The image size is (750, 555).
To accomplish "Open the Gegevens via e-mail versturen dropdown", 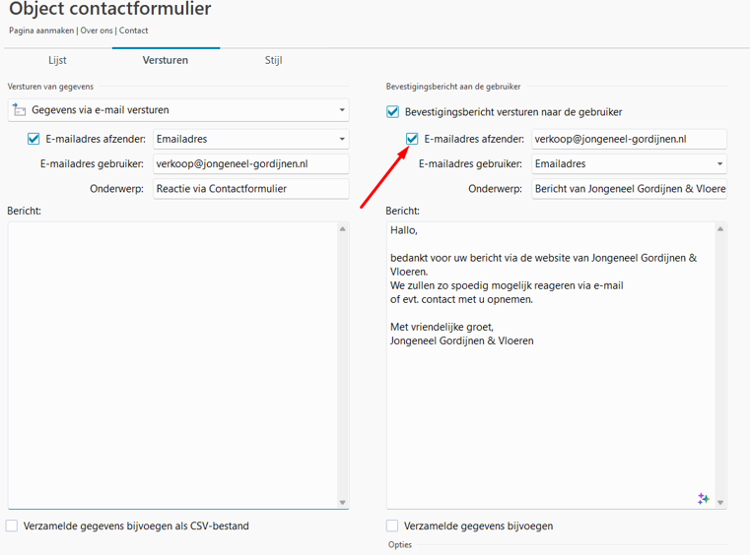I will coord(342,110).
